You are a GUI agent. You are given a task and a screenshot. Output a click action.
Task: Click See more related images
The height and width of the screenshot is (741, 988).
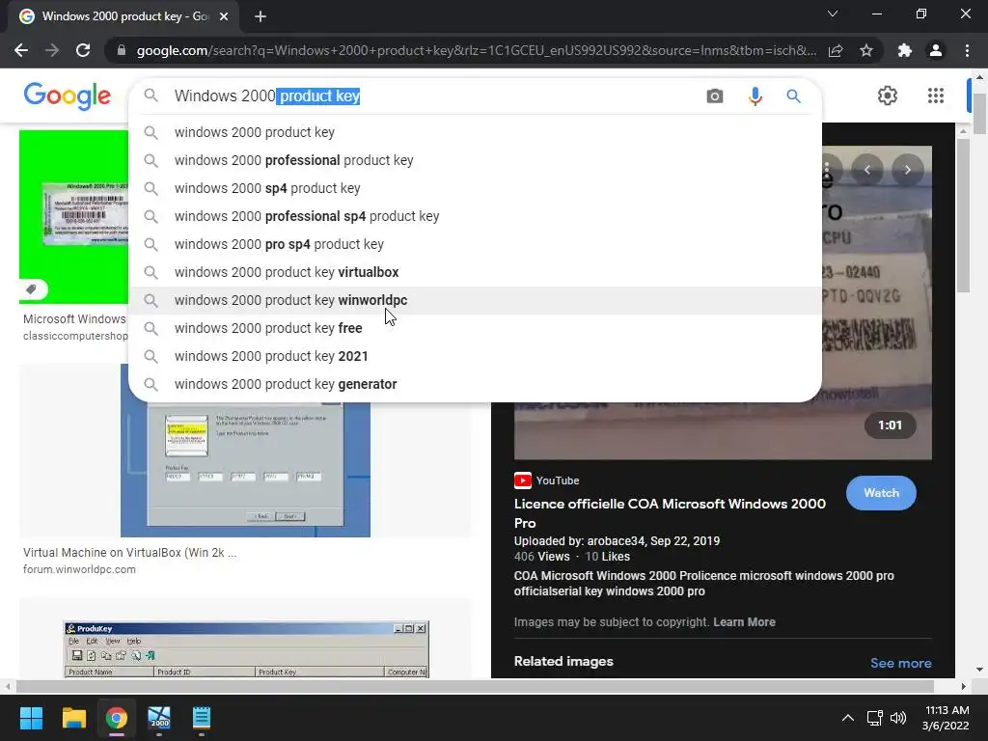click(900, 663)
